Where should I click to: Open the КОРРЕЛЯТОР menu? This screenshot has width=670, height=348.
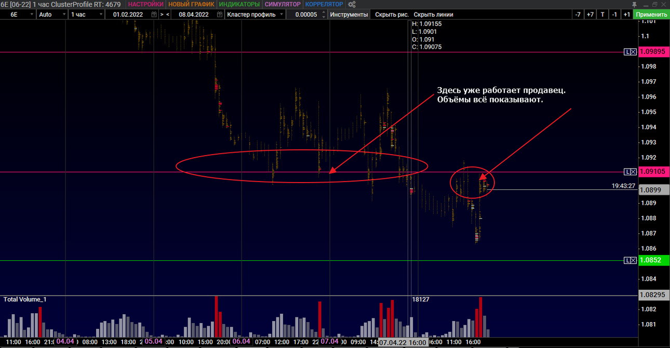[324, 4]
